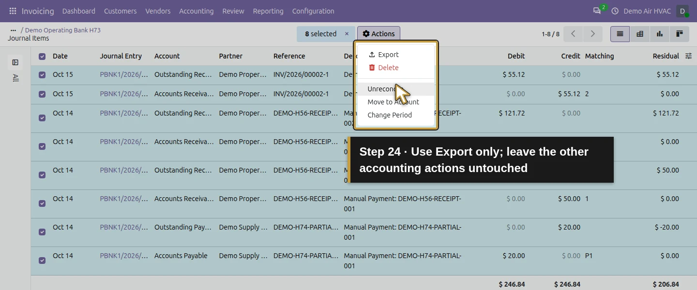This screenshot has height=290, width=697.
Task: Clear the 8 selected records
Action: [347, 34]
